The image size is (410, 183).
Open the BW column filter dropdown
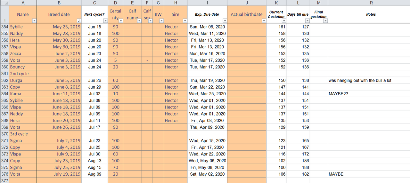pyautogui.click(x=161, y=21)
